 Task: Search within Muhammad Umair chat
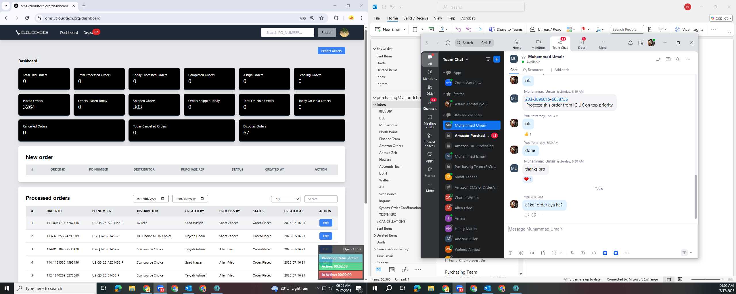click(x=678, y=59)
